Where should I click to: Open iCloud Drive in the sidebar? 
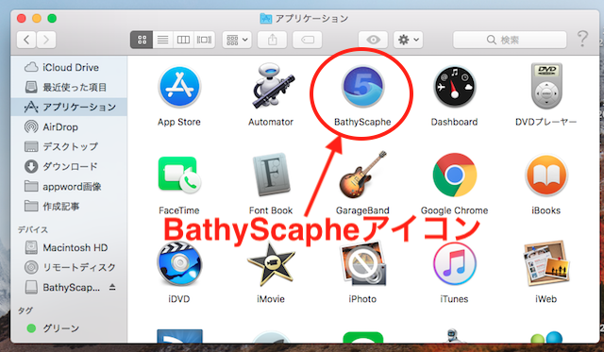69,67
